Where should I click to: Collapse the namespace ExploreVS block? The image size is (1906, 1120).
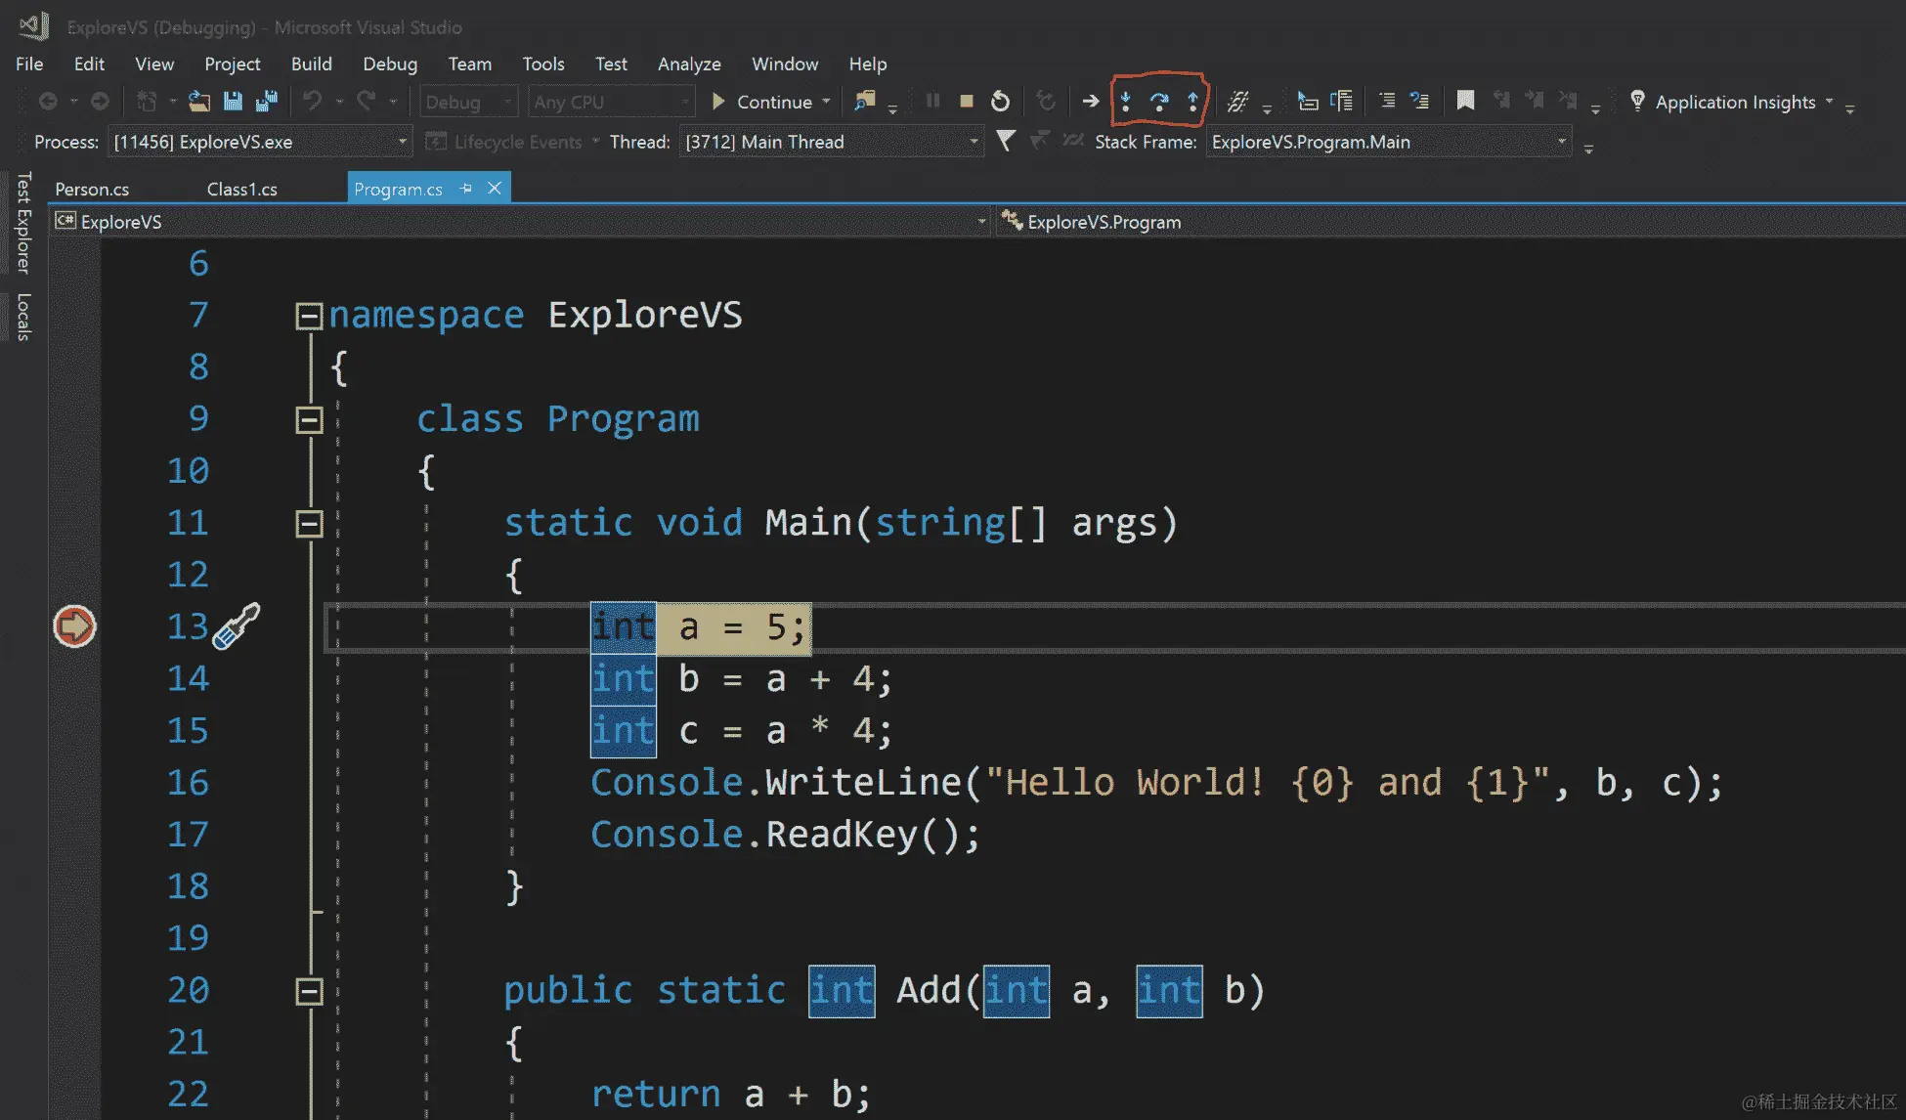click(309, 316)
